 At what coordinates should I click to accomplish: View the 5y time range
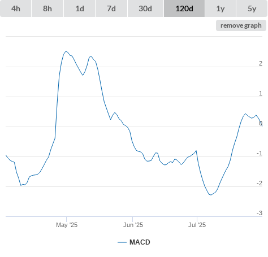[252, 8]
